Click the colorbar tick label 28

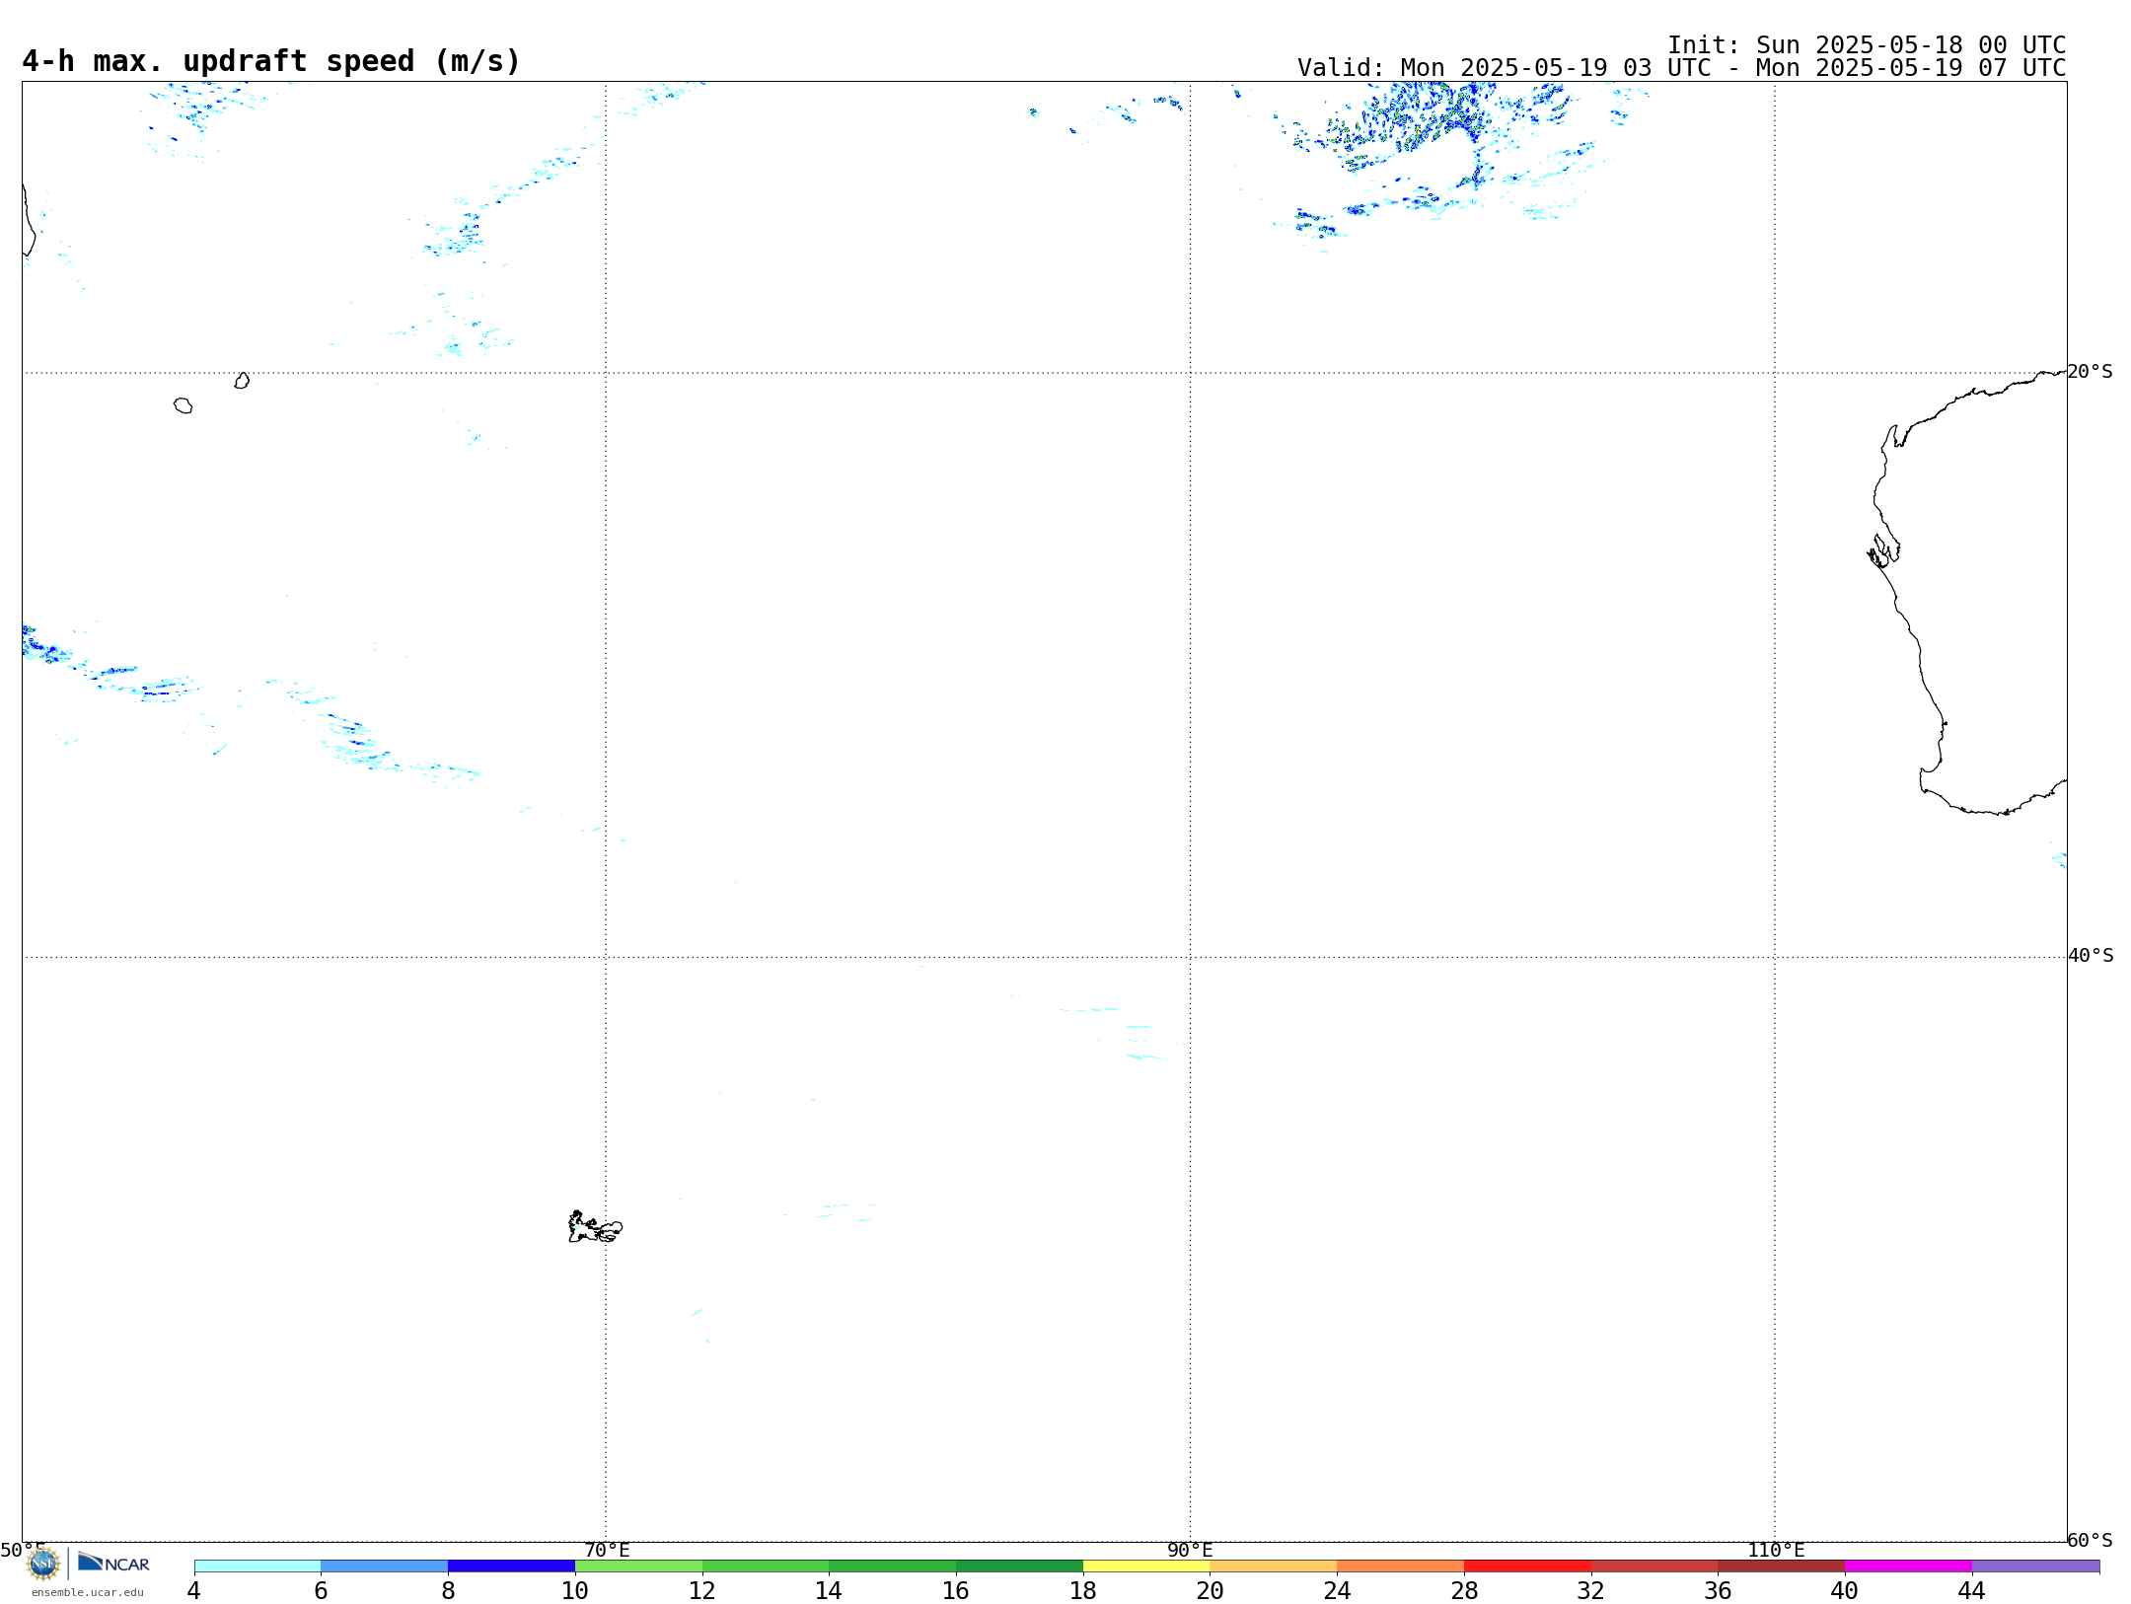pyautogui.click(x=1464, y=1591)
